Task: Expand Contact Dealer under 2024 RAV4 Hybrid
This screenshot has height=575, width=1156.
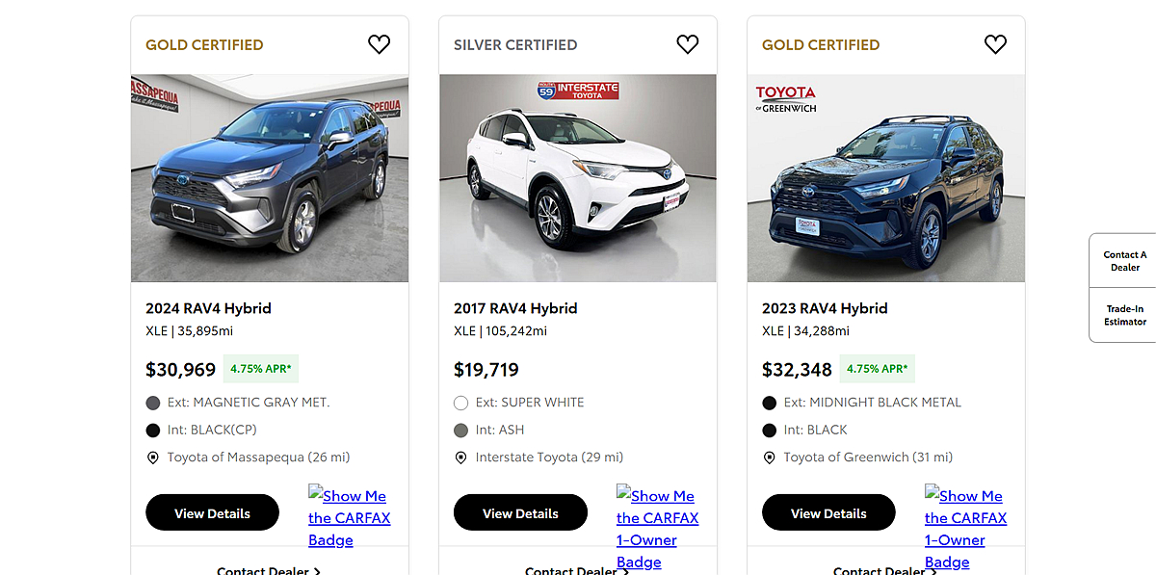Action: coord(269,570)
